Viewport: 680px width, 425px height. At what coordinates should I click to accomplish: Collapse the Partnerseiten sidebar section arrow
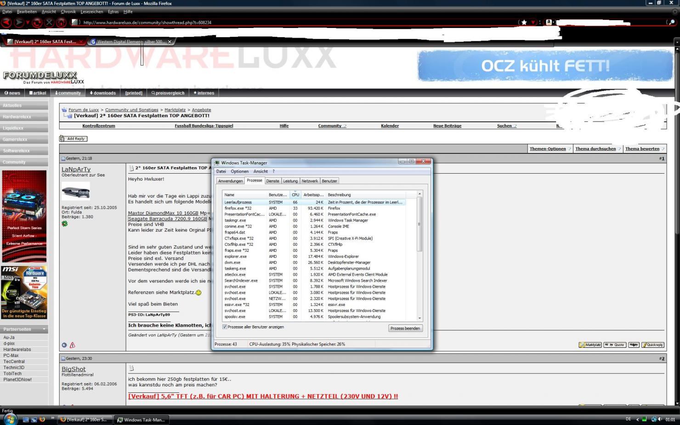tap(44, 329)
